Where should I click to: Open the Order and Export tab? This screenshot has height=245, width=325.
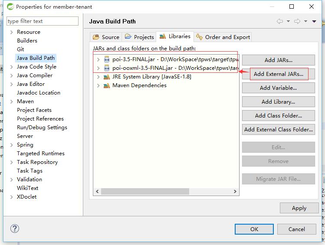223,37
